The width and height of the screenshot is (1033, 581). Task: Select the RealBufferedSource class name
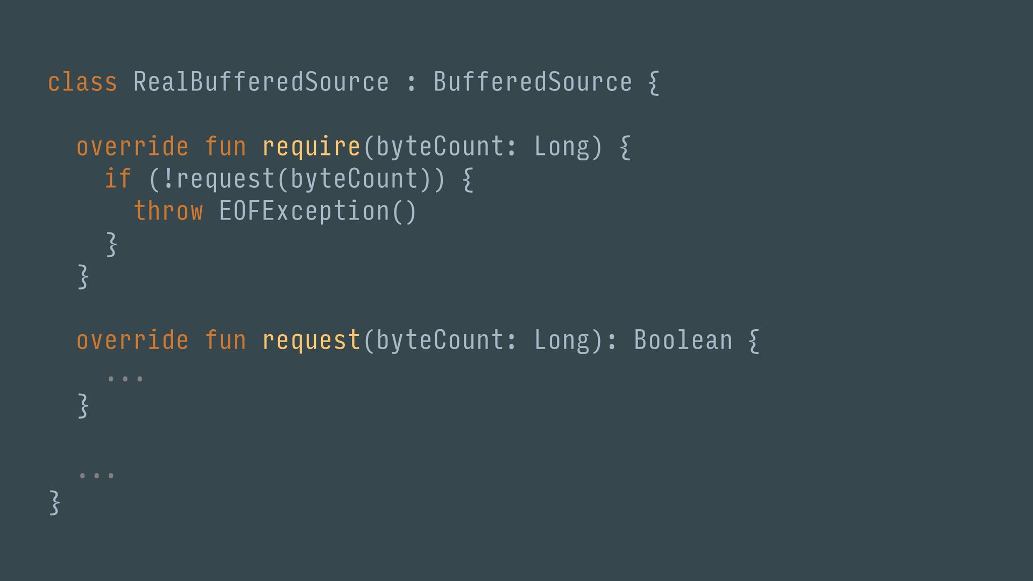(x=261, y=82)
